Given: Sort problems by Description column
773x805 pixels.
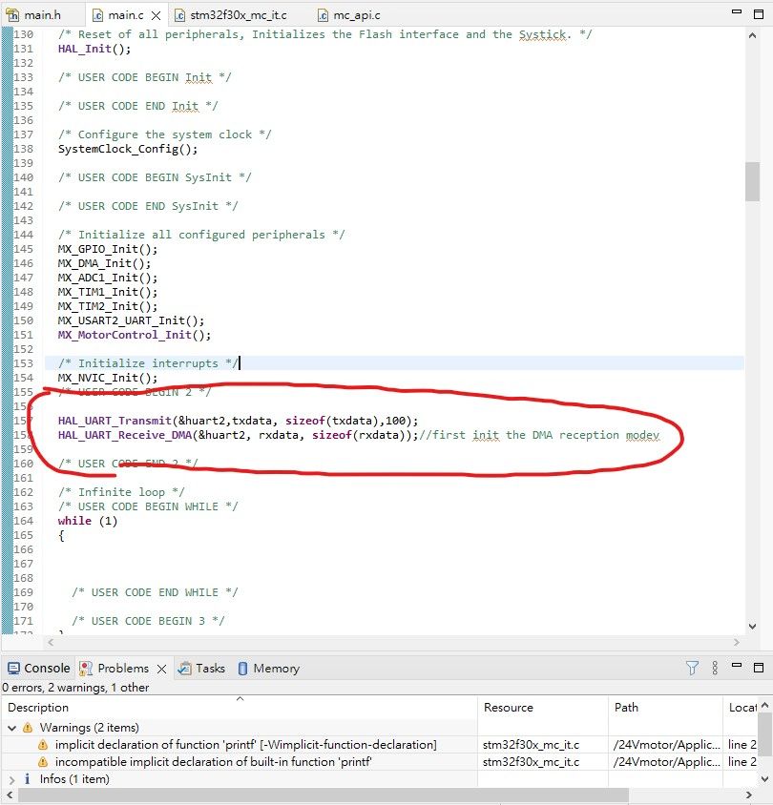Looking at the screenshot, I should [240, 707].
